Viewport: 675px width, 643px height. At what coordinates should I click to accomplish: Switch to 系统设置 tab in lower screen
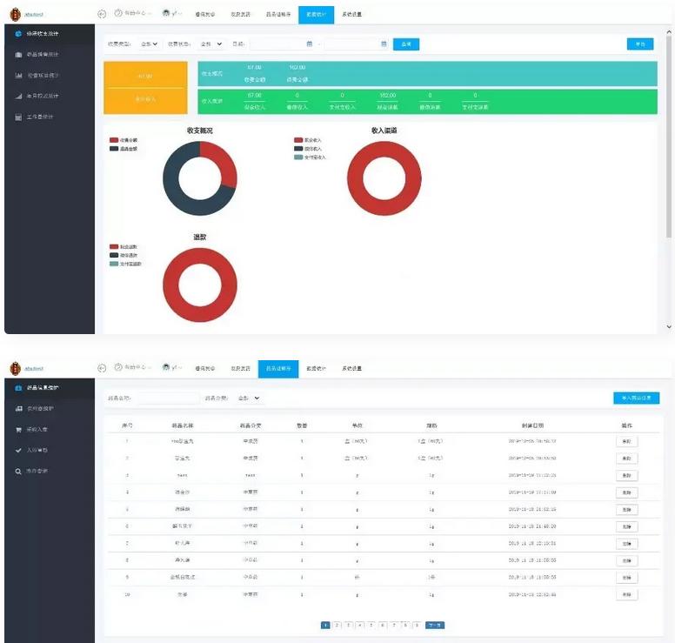(x=351, y=368)
